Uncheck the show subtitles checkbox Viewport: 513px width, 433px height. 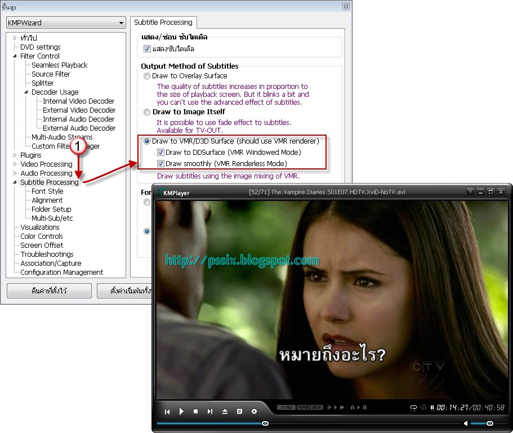[147, 49]
